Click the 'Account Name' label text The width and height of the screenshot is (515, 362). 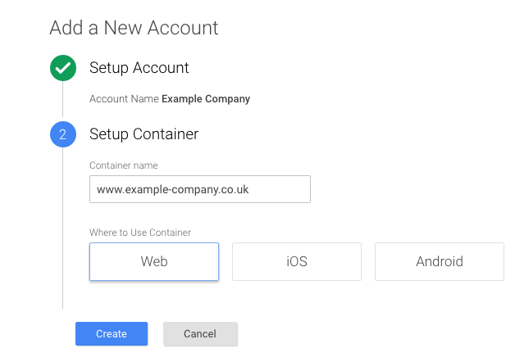(124, 99)
